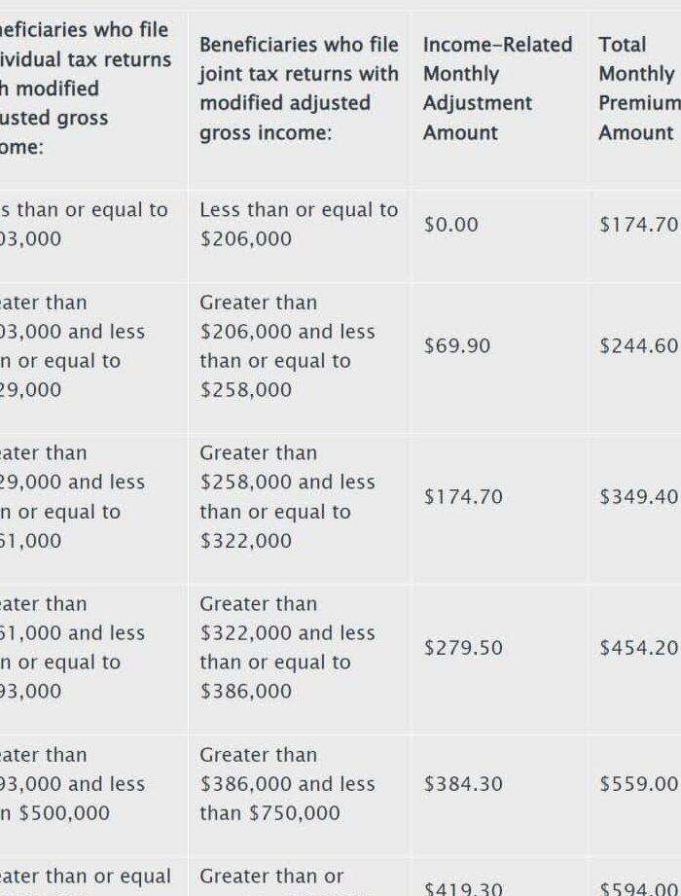The image size is (681, 896).
Task: Select the joint $322,000 to $386,000 bracket cell
Action: tap(287, 648)
